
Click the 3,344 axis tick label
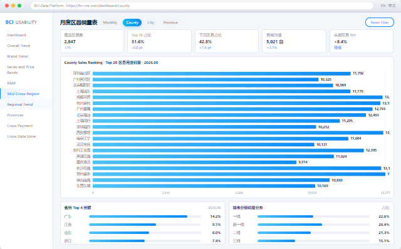165,193
